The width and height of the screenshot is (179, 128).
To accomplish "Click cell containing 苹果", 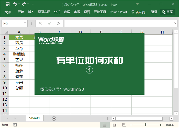I will pyautogui.click(x=19, y=82).
